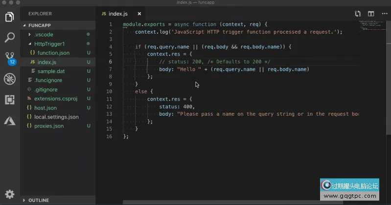Screen dimensions: 391x205
Task: Open the Debug view icon
Action: point(9,79)
